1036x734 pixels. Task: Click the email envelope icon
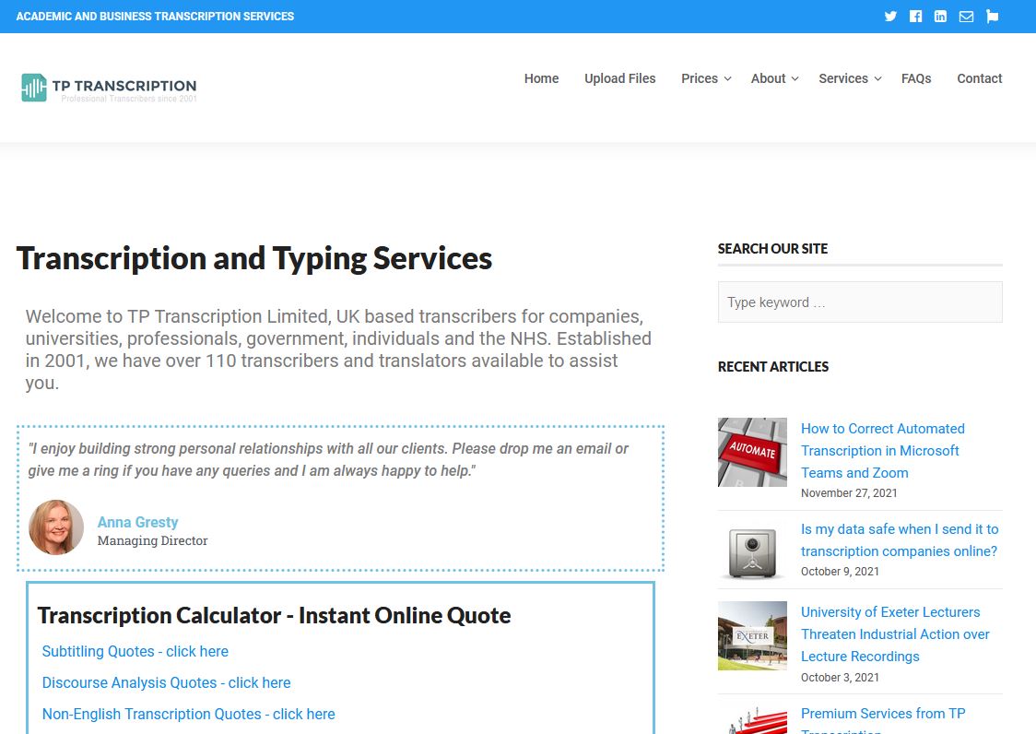966,17
